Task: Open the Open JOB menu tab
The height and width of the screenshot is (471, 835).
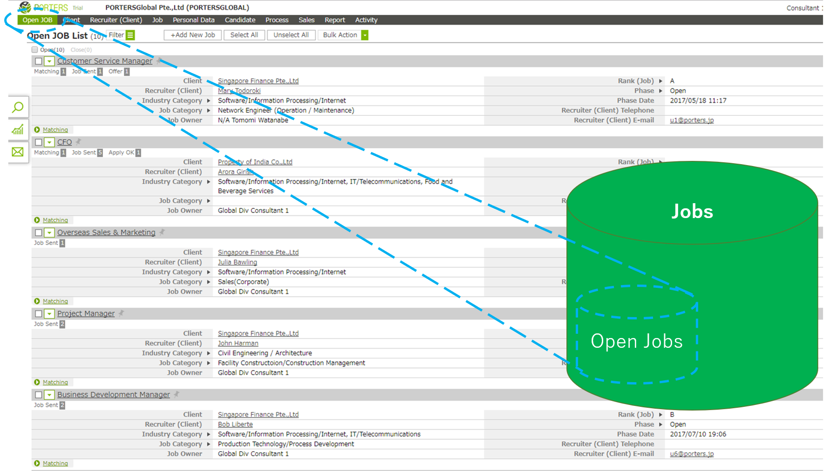Action: click(x=38, y=20)
